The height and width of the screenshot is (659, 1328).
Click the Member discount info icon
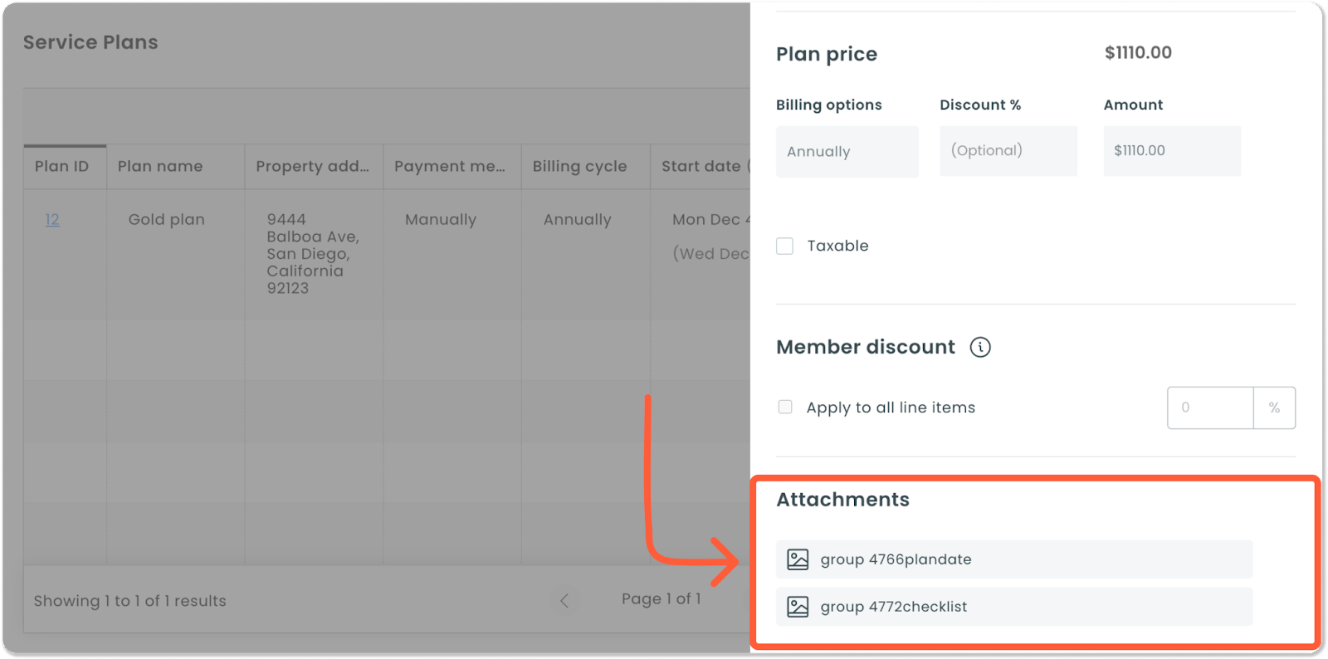click(x=980, y=347)
